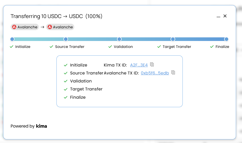Click the Source Transfer progress marker
Screen dimensions: 242x143
click(66, 39)
